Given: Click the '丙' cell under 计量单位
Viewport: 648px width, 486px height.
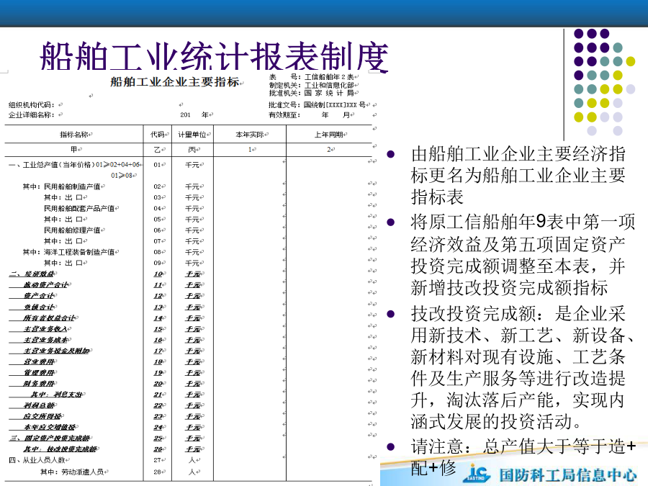Looking at the screenshot, I should [x=192, y=149].
